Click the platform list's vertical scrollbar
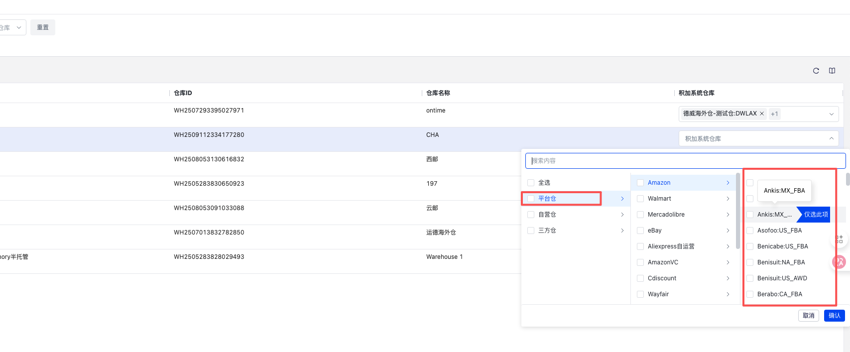 click(x=737, y=209)
